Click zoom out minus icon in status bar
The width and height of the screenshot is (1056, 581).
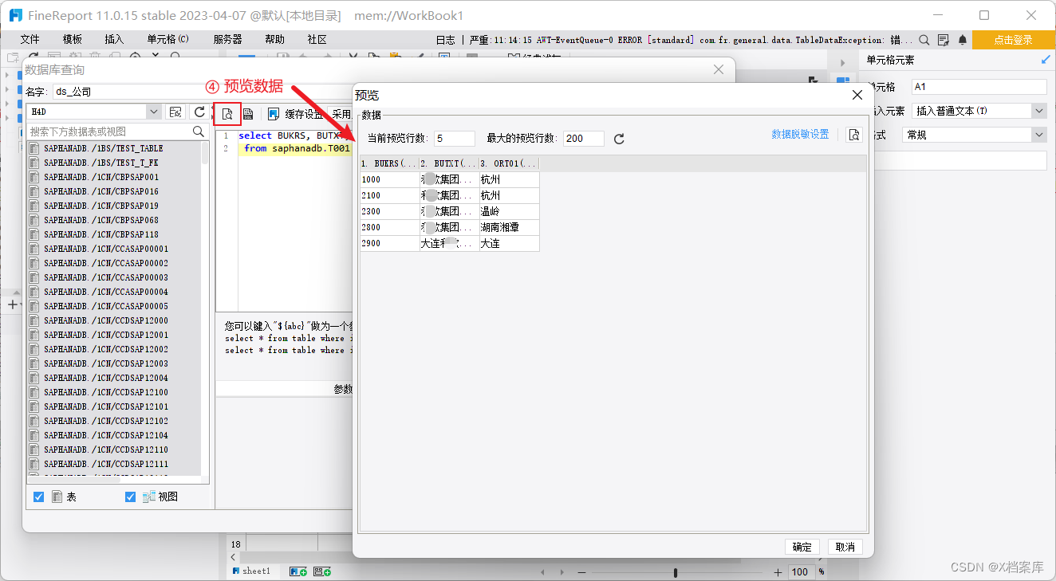pyautogui.click(x=582, y=572)
